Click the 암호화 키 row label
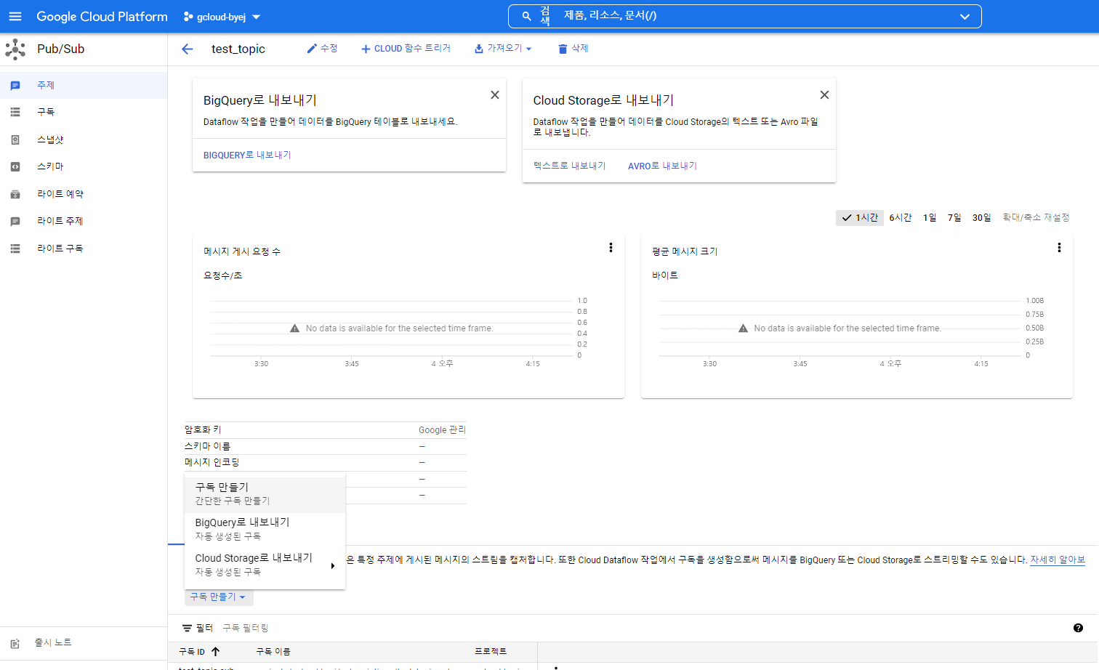 tap(203, 430)
